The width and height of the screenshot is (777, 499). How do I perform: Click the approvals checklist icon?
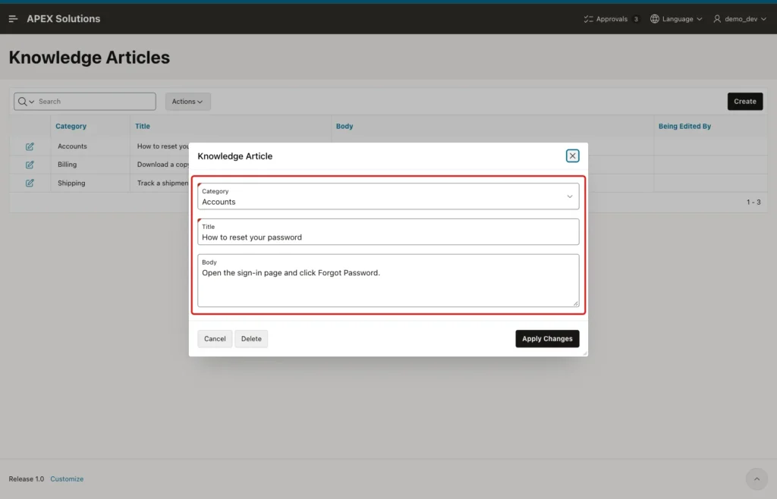tap(588, 19)
